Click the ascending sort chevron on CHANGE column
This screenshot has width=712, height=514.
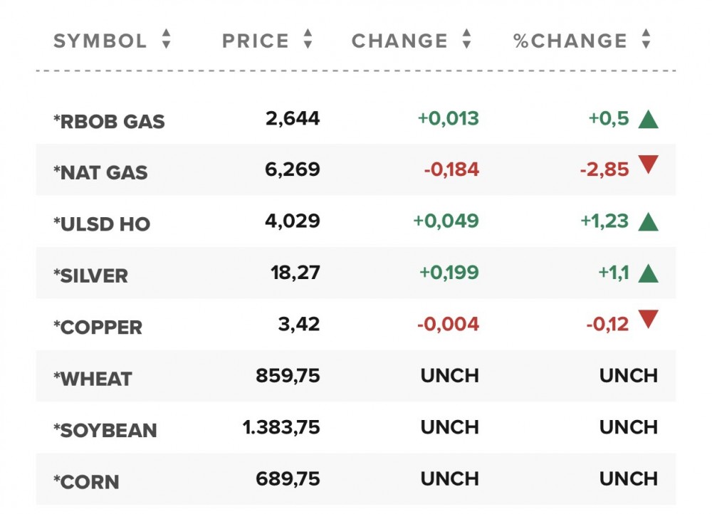tap(466, 33)
